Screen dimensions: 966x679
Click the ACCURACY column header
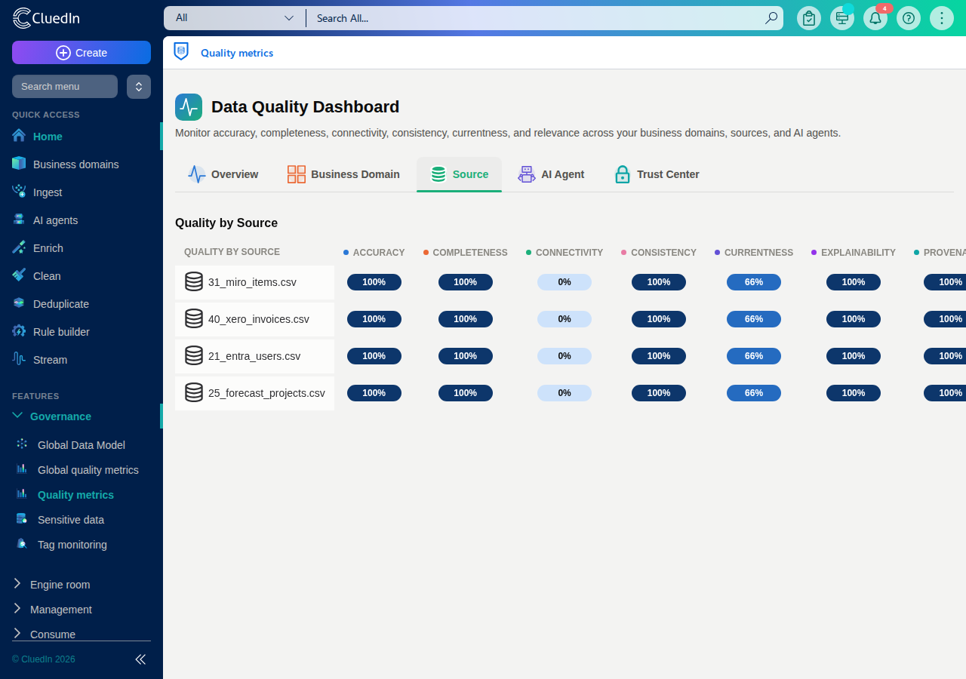[374, 253]
